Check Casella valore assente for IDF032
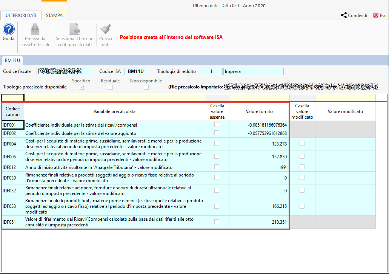The width and height of the screenshot is (389, 274). click(x=217, y=190)
